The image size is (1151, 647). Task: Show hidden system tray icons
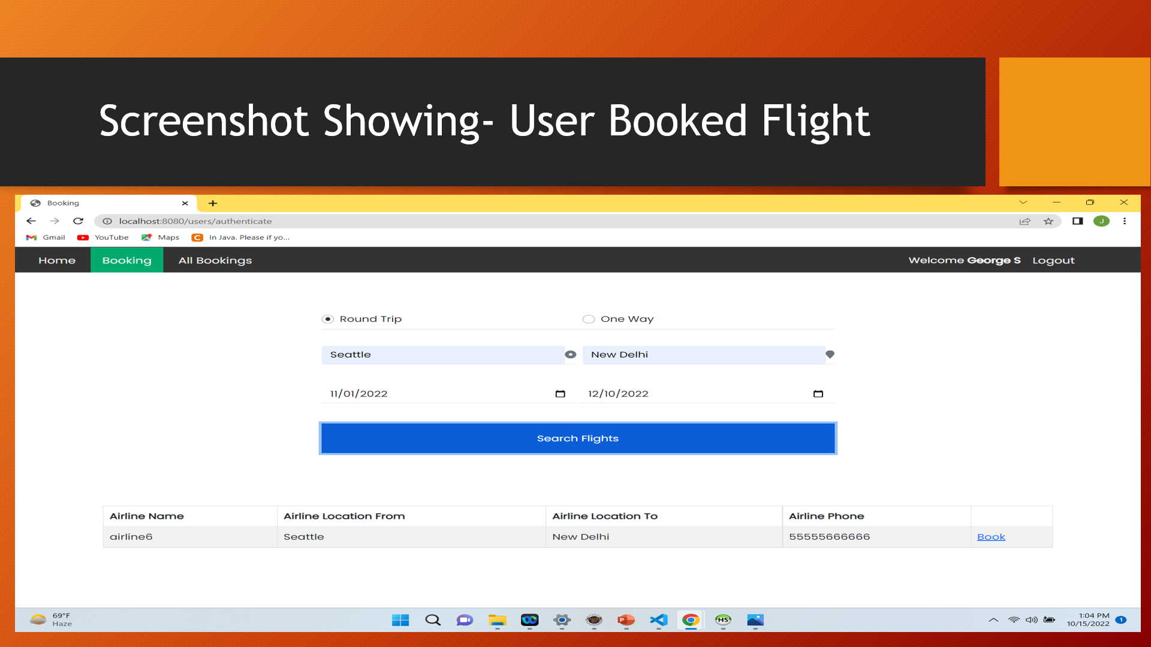[x=993, y=620]
